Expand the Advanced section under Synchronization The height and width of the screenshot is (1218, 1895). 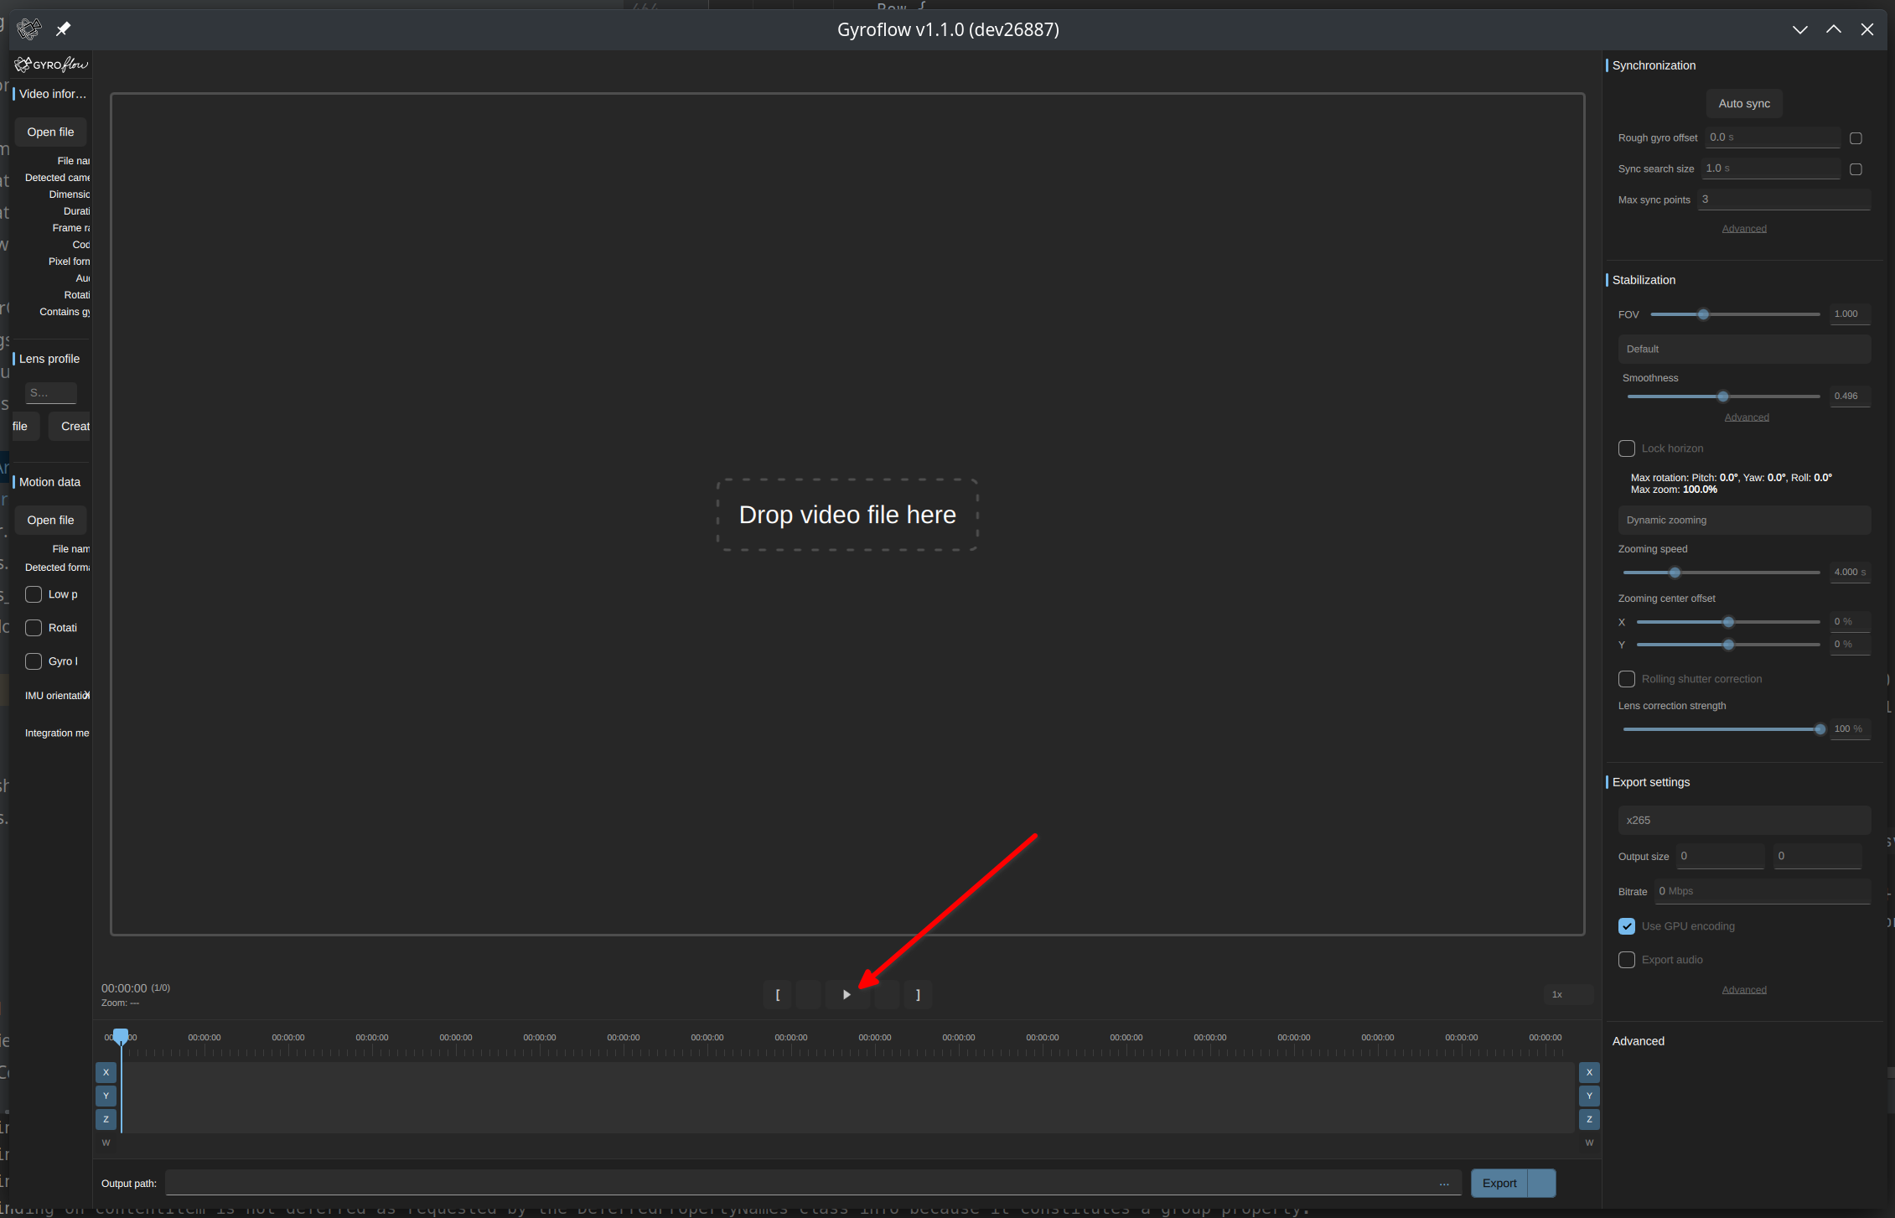tap(1743, 227)
